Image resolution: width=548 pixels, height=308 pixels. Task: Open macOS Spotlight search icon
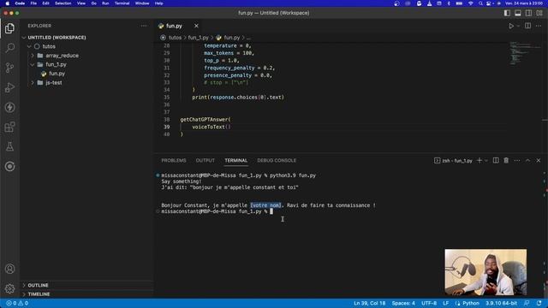480,3
